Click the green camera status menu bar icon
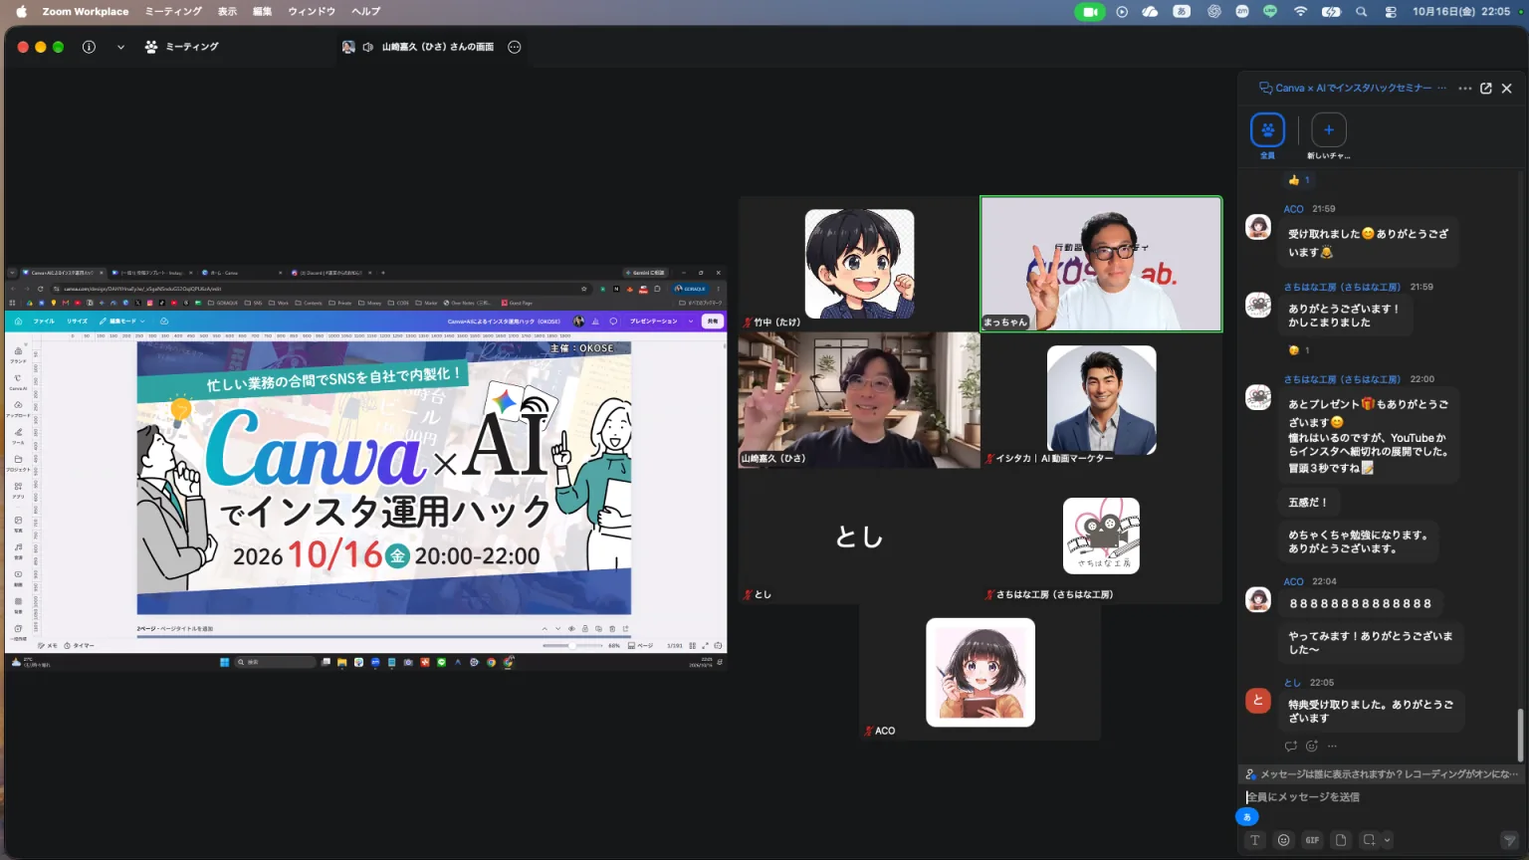 pyautogui.click(x=1090, y=12)
